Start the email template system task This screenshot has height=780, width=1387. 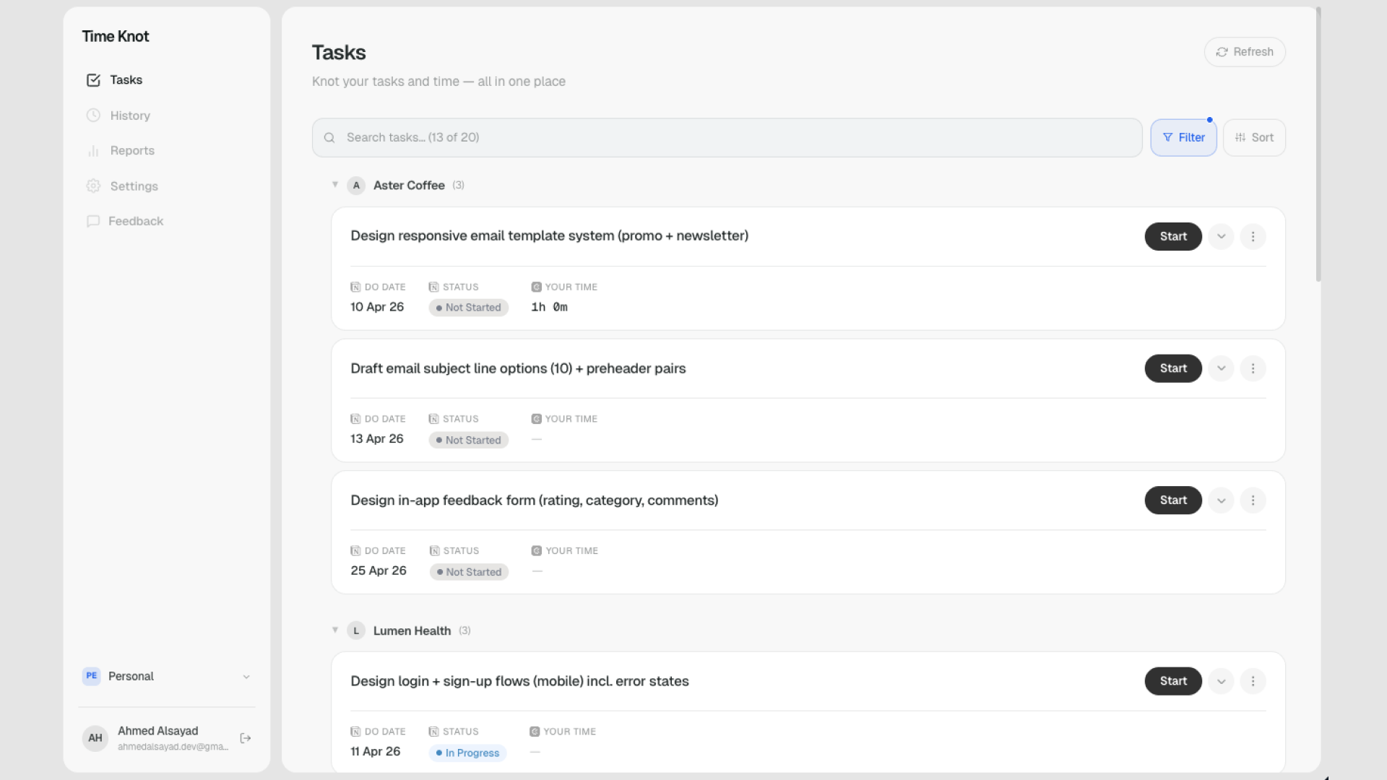(x=1173, y=236)
